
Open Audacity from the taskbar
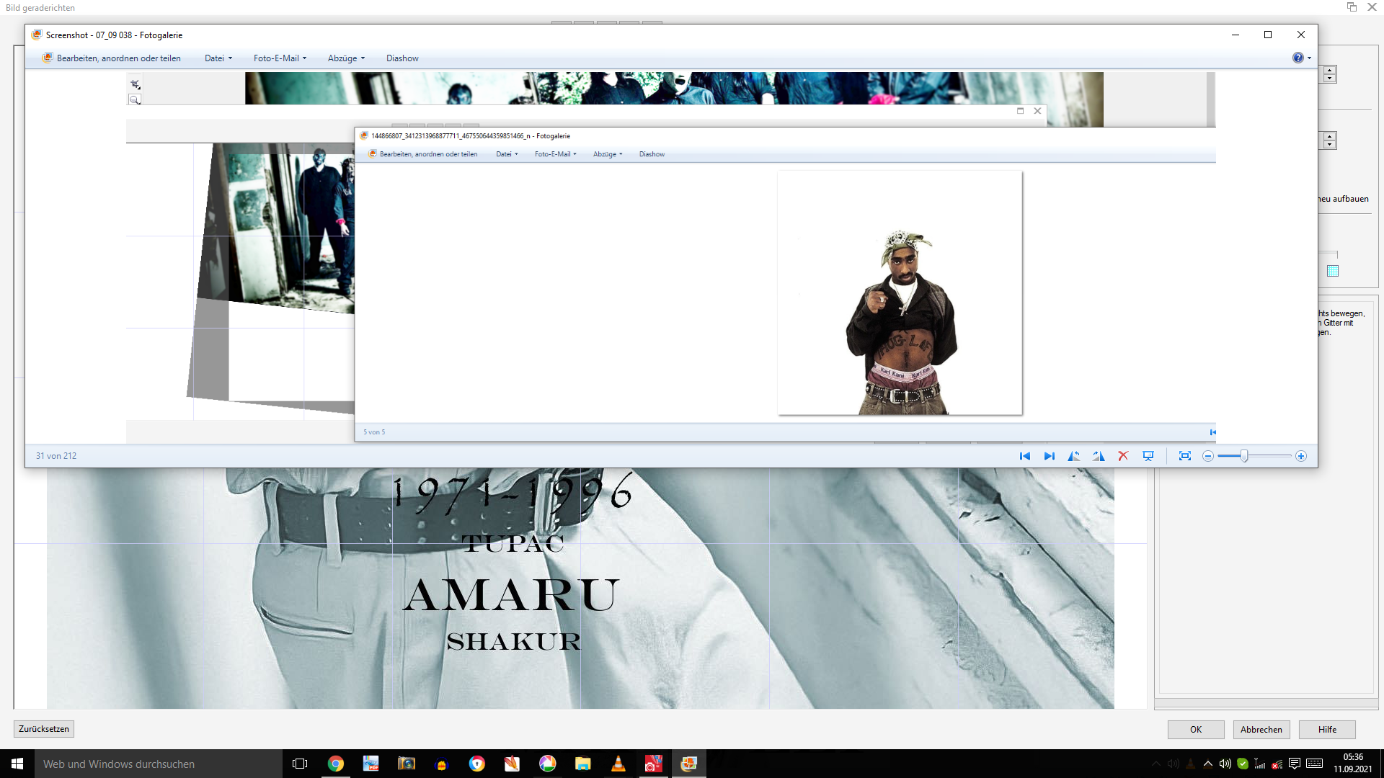442,764
